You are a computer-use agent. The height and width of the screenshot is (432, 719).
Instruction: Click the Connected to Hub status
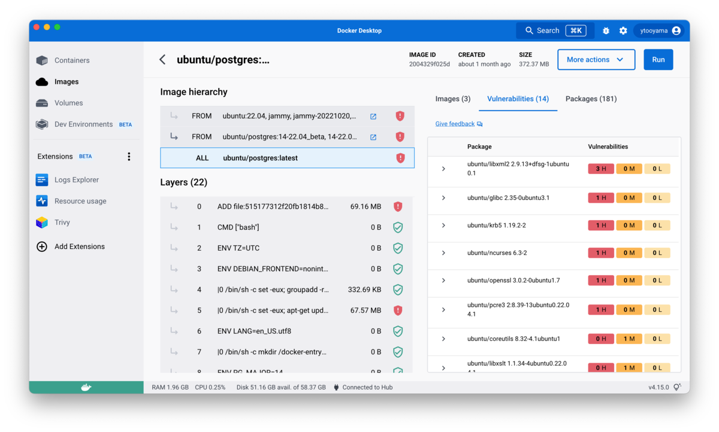click(362, 387)
